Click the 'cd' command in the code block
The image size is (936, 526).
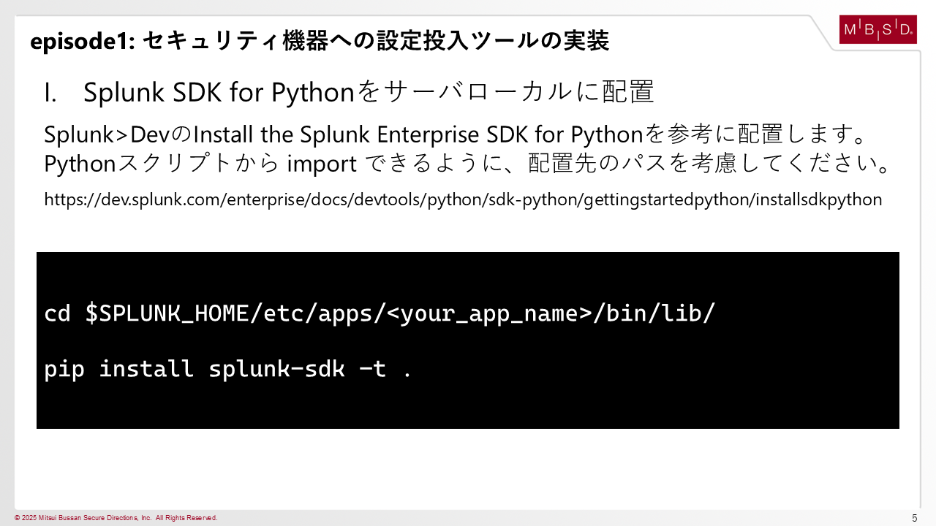[58, 313]
